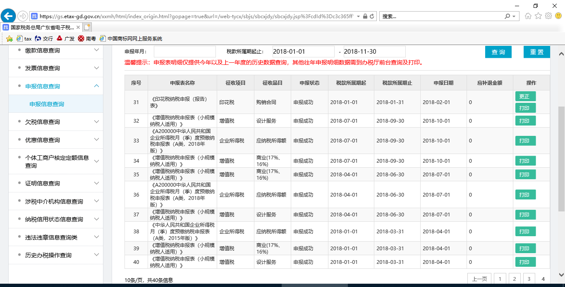Go to page 1 of results
Image resolution: width=565 pixels, height=287 pixels.
point(500,279)
